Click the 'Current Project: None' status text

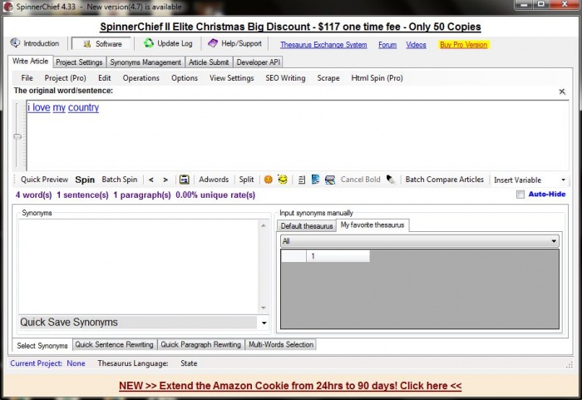coord(47,363)
